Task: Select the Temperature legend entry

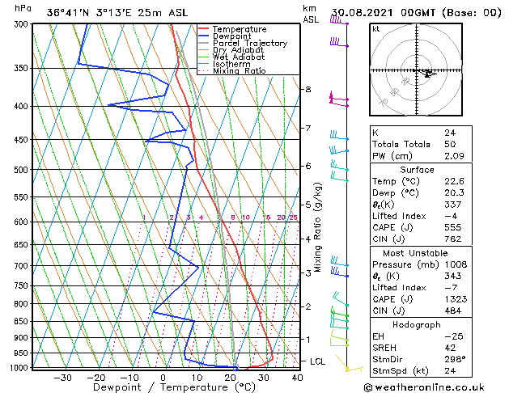Action: (x=238, y=29)
